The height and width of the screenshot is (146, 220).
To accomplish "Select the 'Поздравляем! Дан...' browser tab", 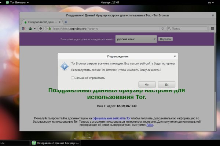I will [x=41, y=22].
